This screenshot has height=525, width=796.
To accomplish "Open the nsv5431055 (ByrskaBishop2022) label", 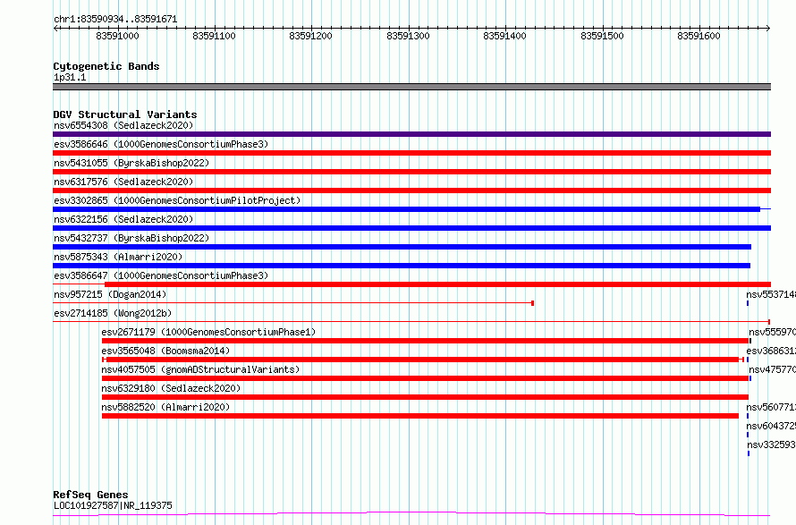I will tap(131, 163).
